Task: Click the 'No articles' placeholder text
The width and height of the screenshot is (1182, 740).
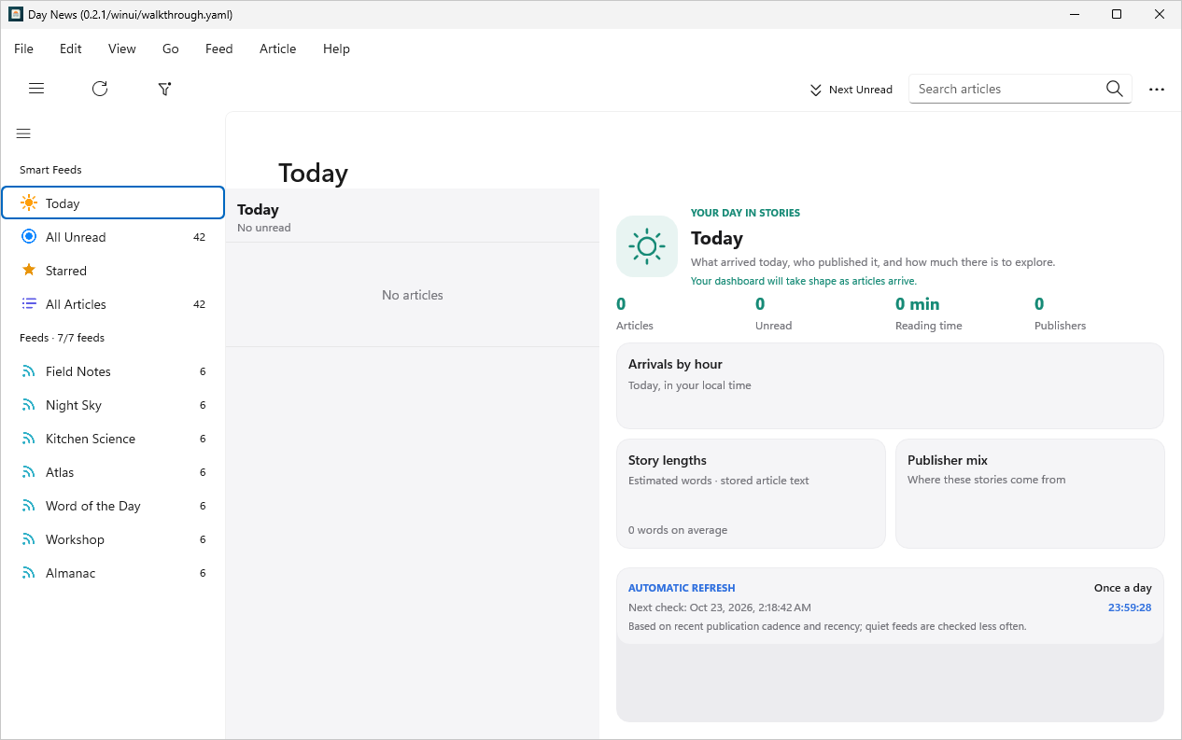Action: click(413, 295)
